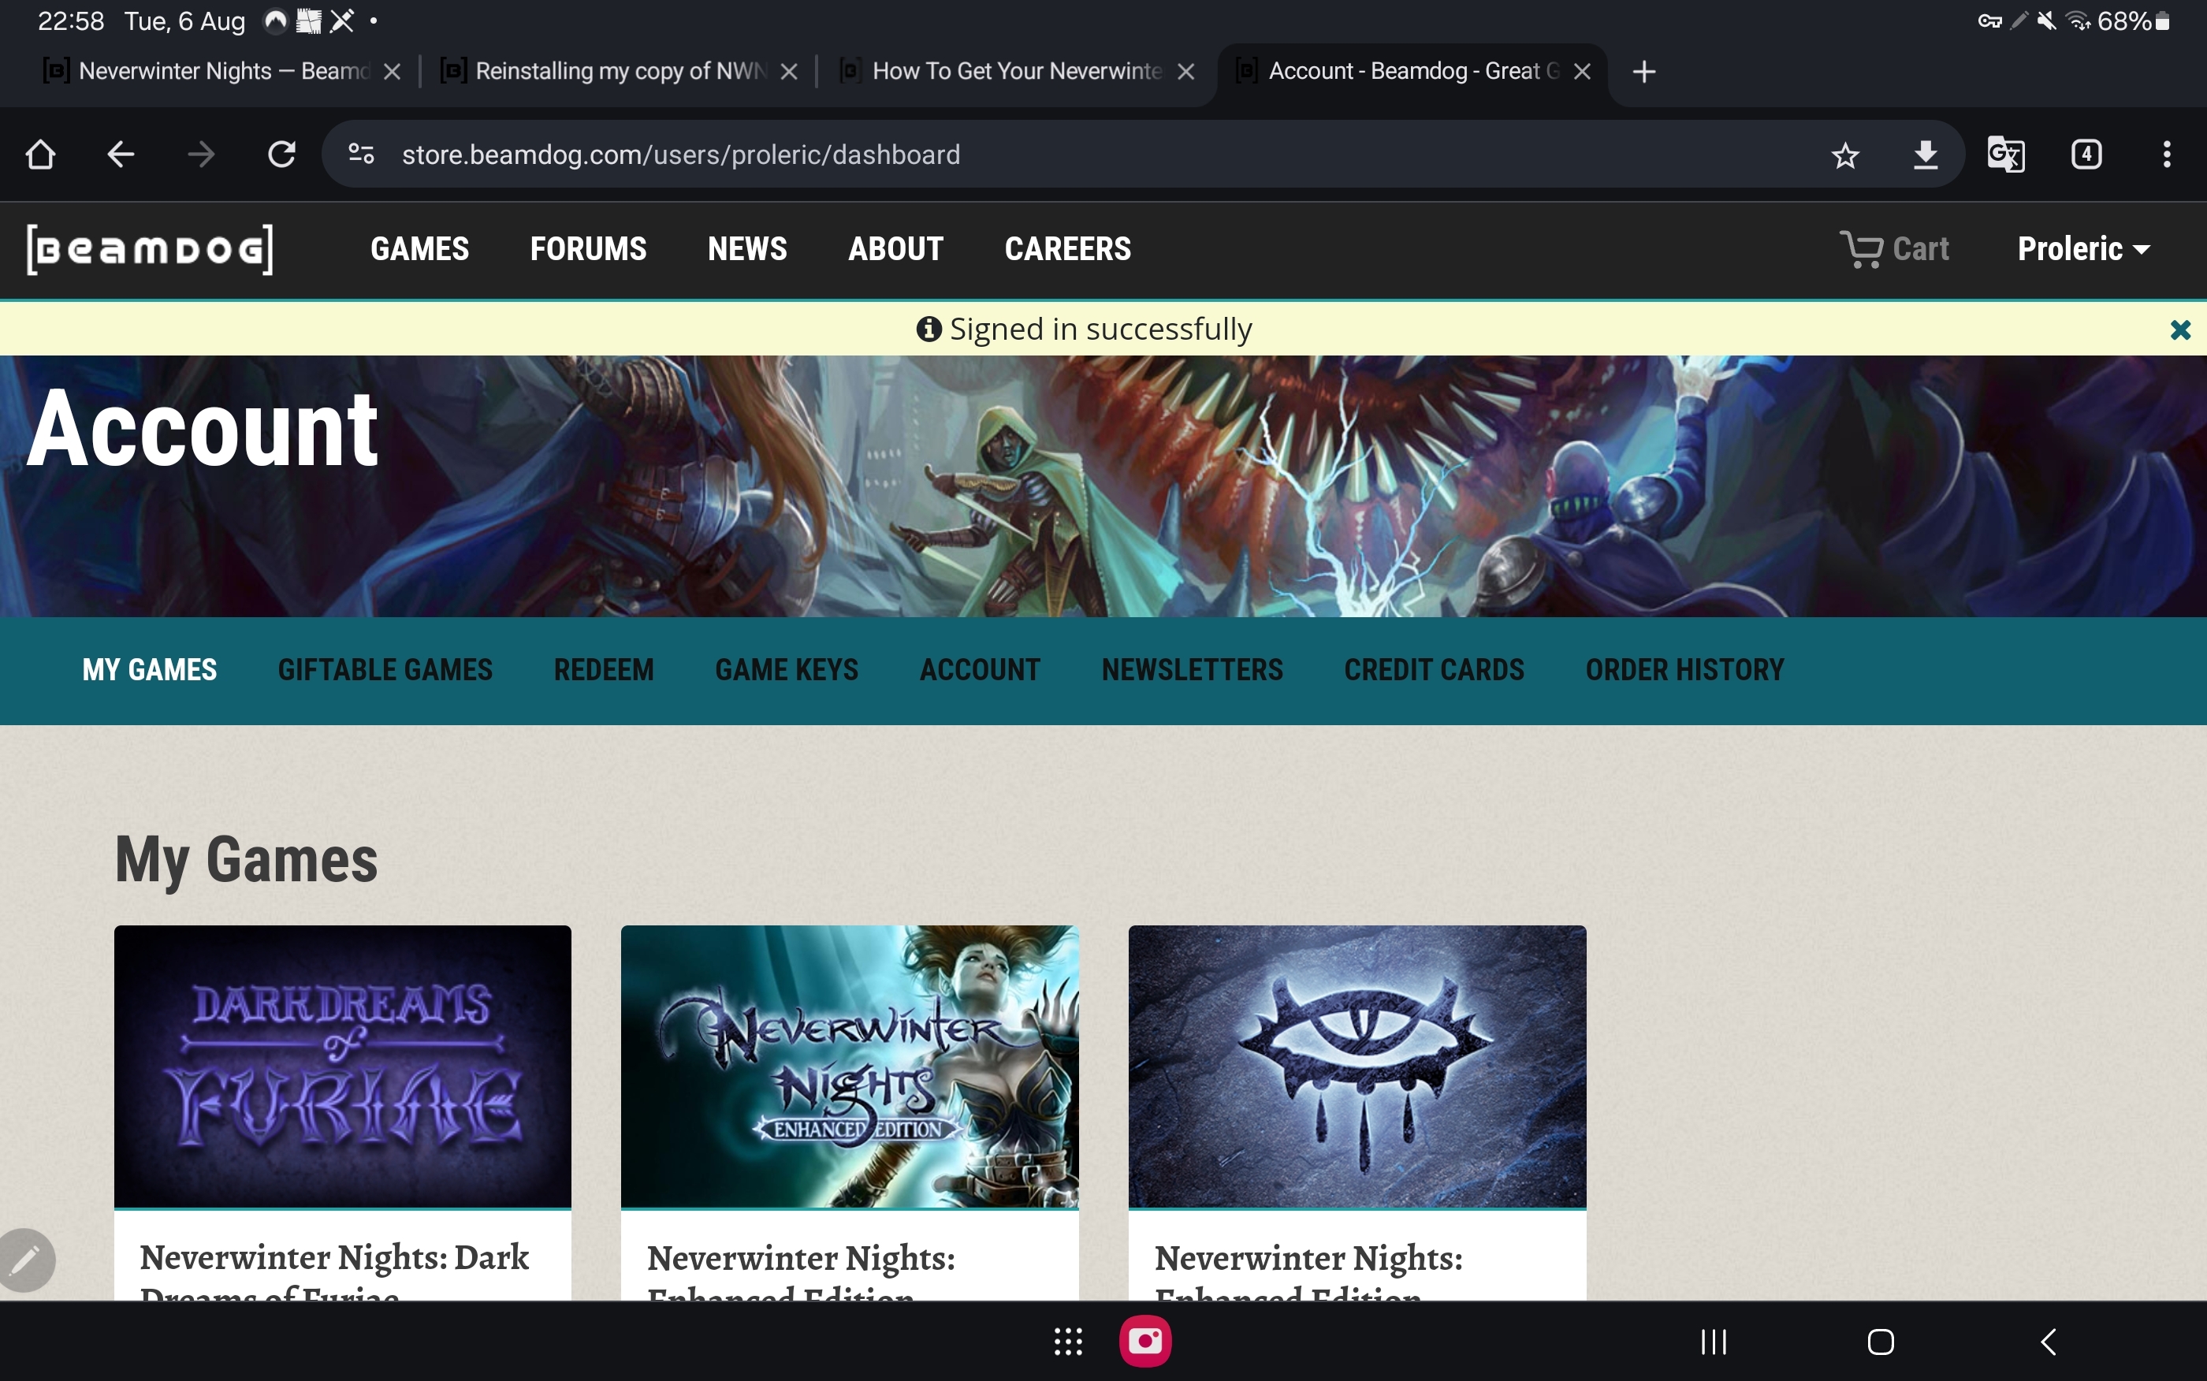Open site settings icon in address bar
The height and width of the screenshot is (1381, 2207).
pyautogui.click(x=362, y=154)
